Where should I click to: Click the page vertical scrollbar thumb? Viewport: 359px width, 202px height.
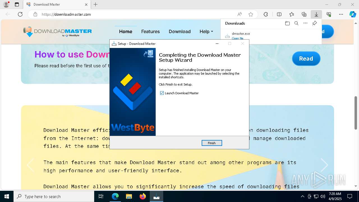(356, 112)
